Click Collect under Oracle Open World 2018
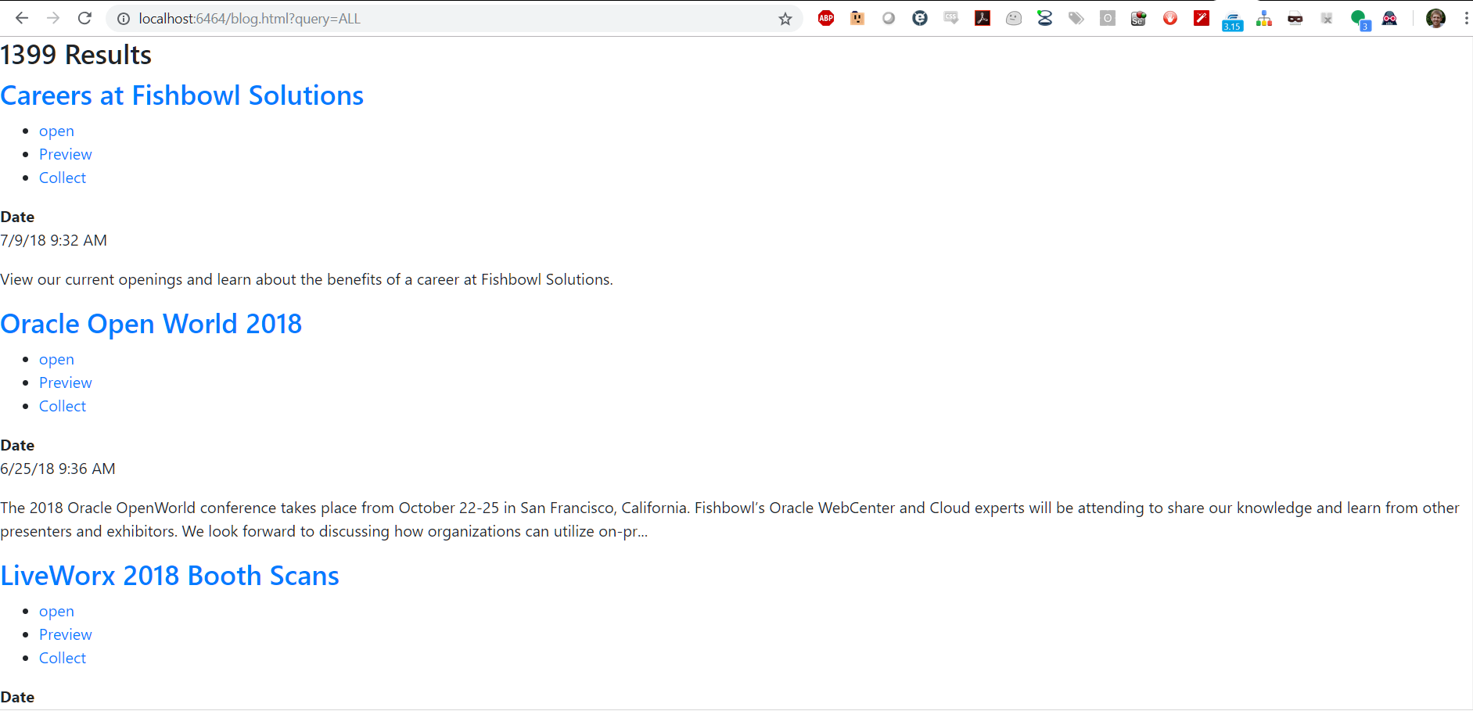The width and height of the screenshot is (1473, 711). click(x=63, y=406)
